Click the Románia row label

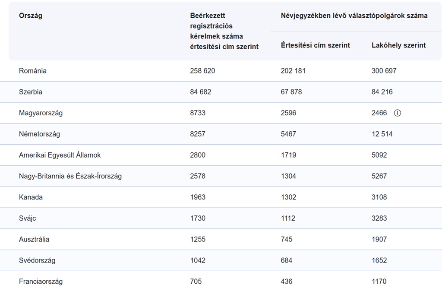coord(33,71)
